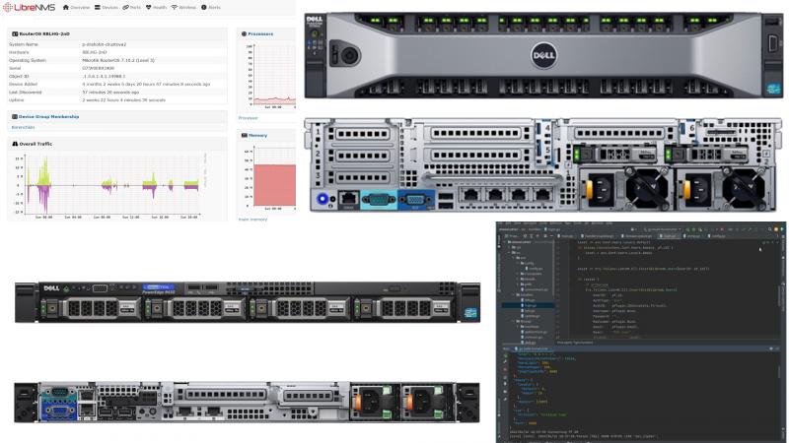The width and height of the screenshot is (789, 443).
Task: Click the Uptime value row
Action: point(116,100)
